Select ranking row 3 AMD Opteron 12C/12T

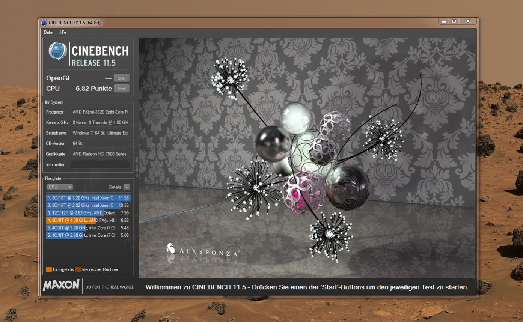tap(88, 213)
